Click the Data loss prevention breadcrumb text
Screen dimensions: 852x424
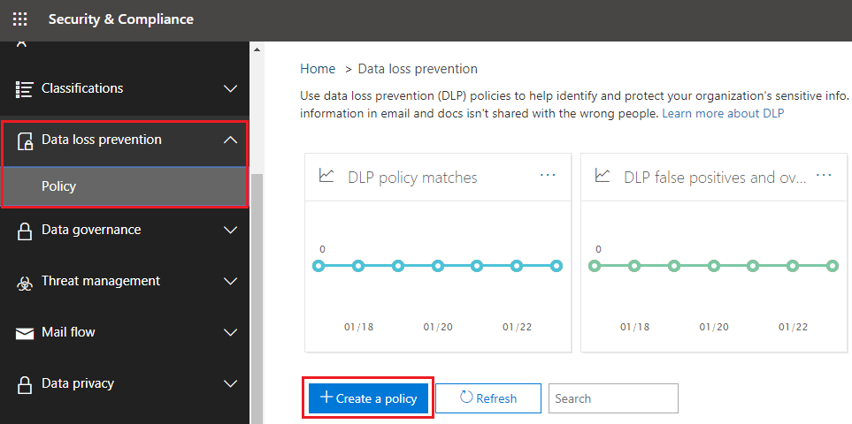[418, 69]
